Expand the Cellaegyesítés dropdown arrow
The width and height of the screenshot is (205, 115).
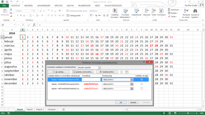click(83, 16)
